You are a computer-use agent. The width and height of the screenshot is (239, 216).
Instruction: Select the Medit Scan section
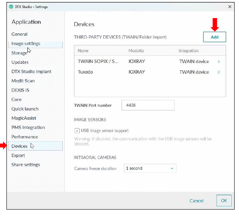pyautogui.click(x=23, y=81)
